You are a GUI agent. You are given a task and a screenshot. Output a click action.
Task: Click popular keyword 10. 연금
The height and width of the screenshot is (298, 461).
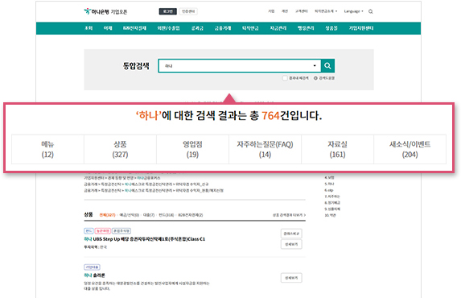click(330, 215)
